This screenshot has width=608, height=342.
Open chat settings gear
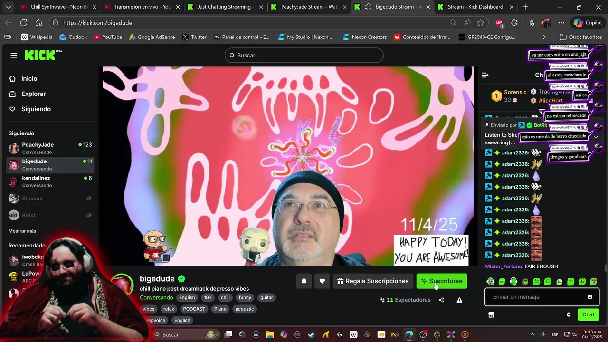[569, 314]
